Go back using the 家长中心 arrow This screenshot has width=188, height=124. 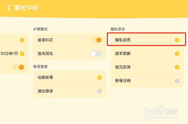pos(9,8)
